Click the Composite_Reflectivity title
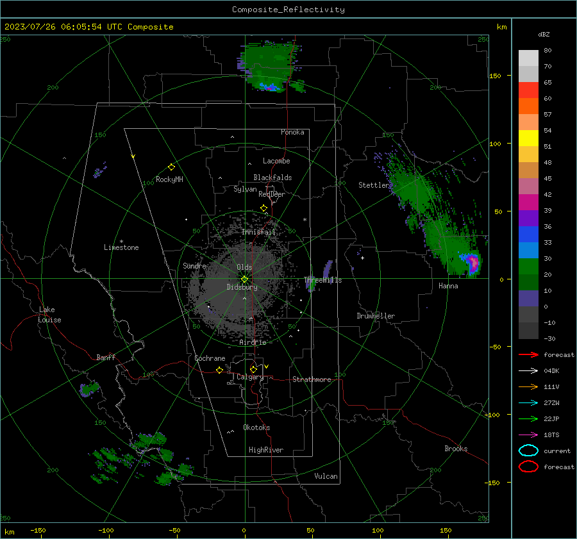 click(288, 10)
